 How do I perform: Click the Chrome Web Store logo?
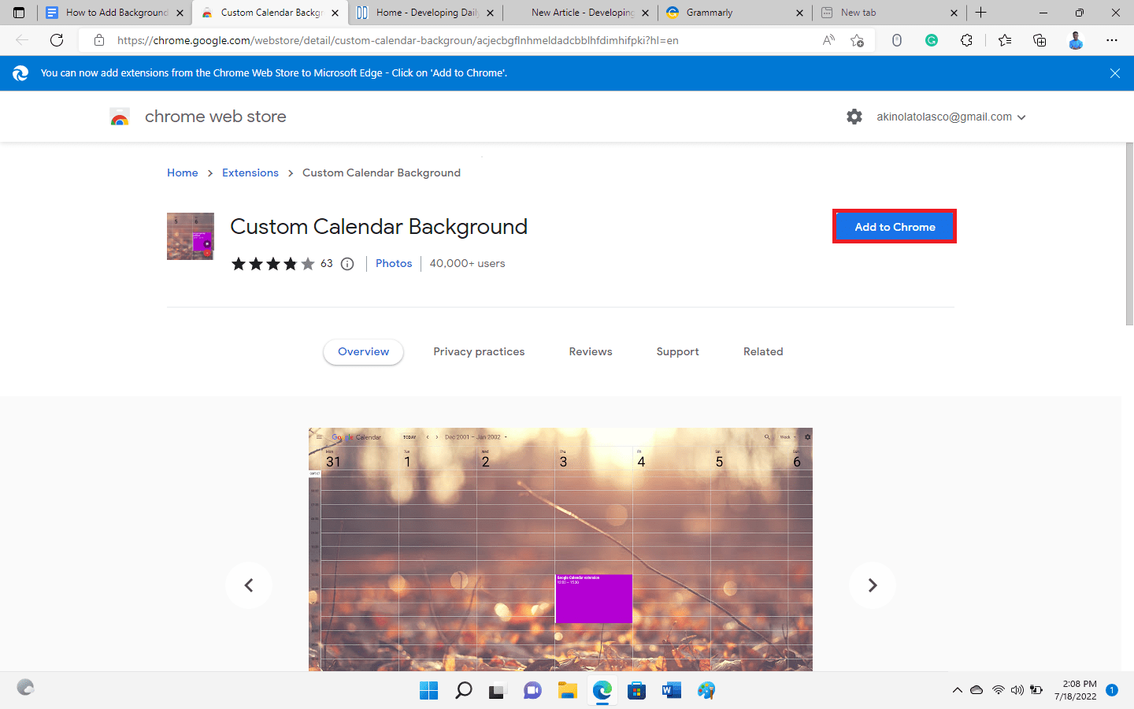pos(120,117)
